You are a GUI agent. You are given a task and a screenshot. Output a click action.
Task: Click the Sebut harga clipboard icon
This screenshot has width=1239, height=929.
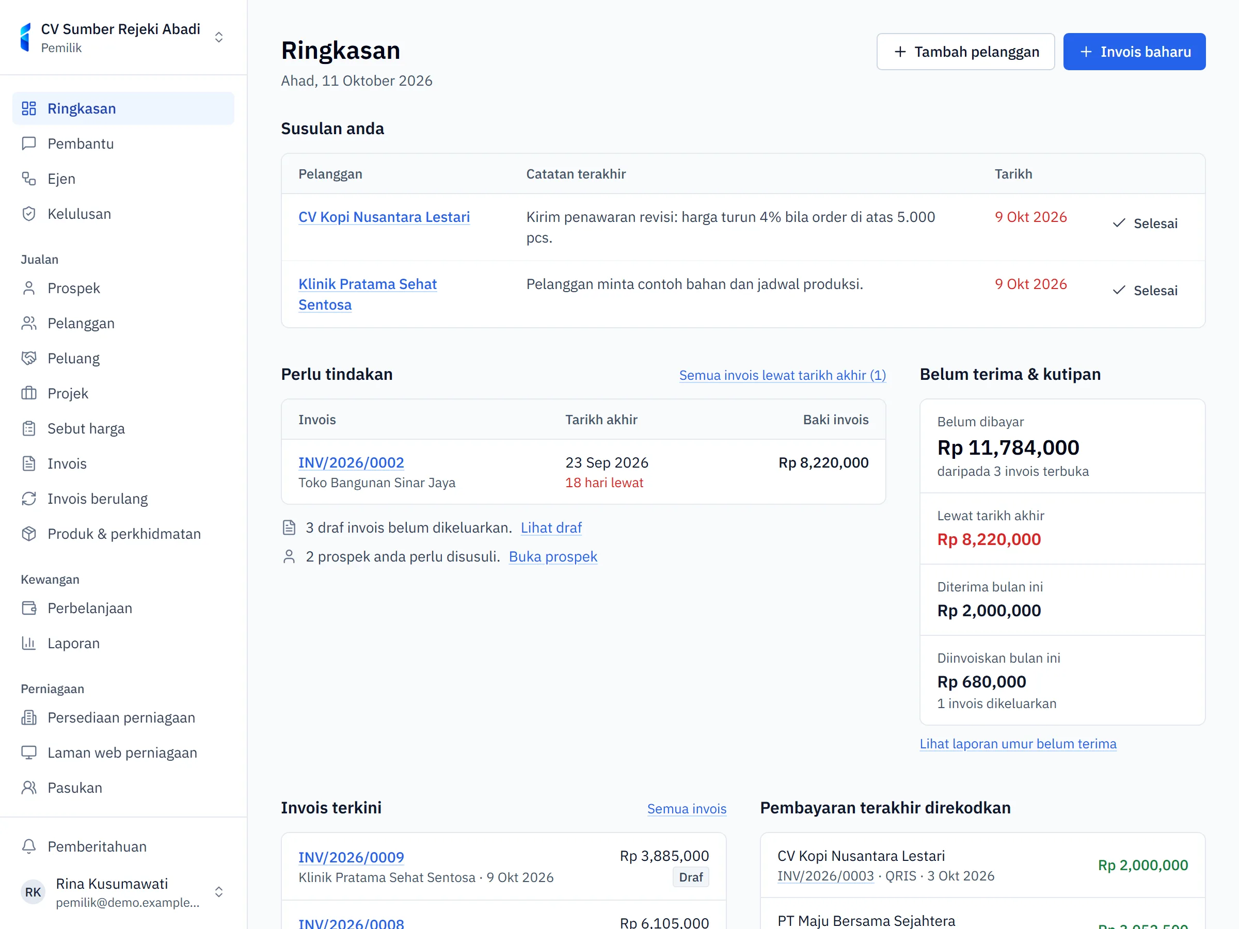pos(28,428)
